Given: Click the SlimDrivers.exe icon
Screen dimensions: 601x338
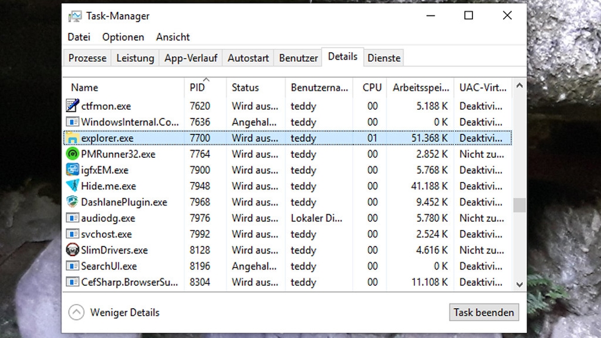Looking at the screenshot, I should click(x=72, y=250).
